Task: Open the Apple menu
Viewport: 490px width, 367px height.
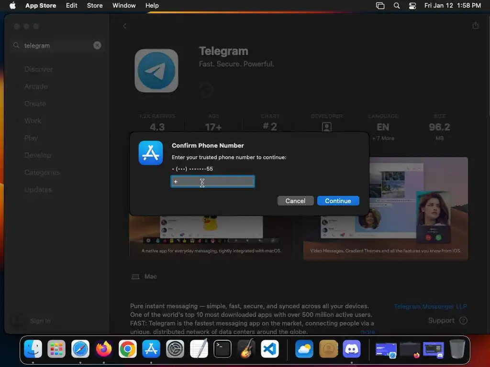Action: (12, 5)
